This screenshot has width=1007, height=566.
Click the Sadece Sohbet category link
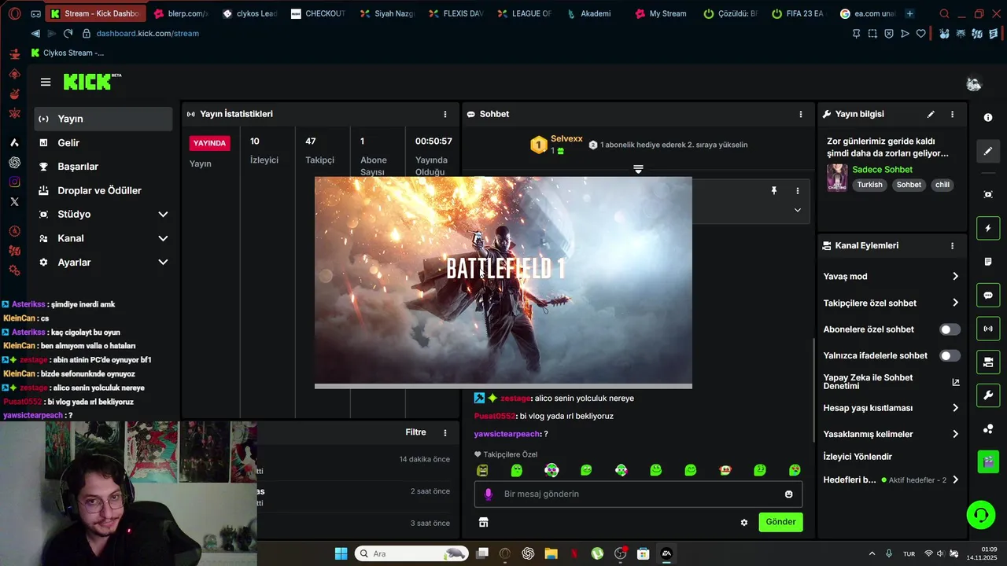(x=882, y=170)
